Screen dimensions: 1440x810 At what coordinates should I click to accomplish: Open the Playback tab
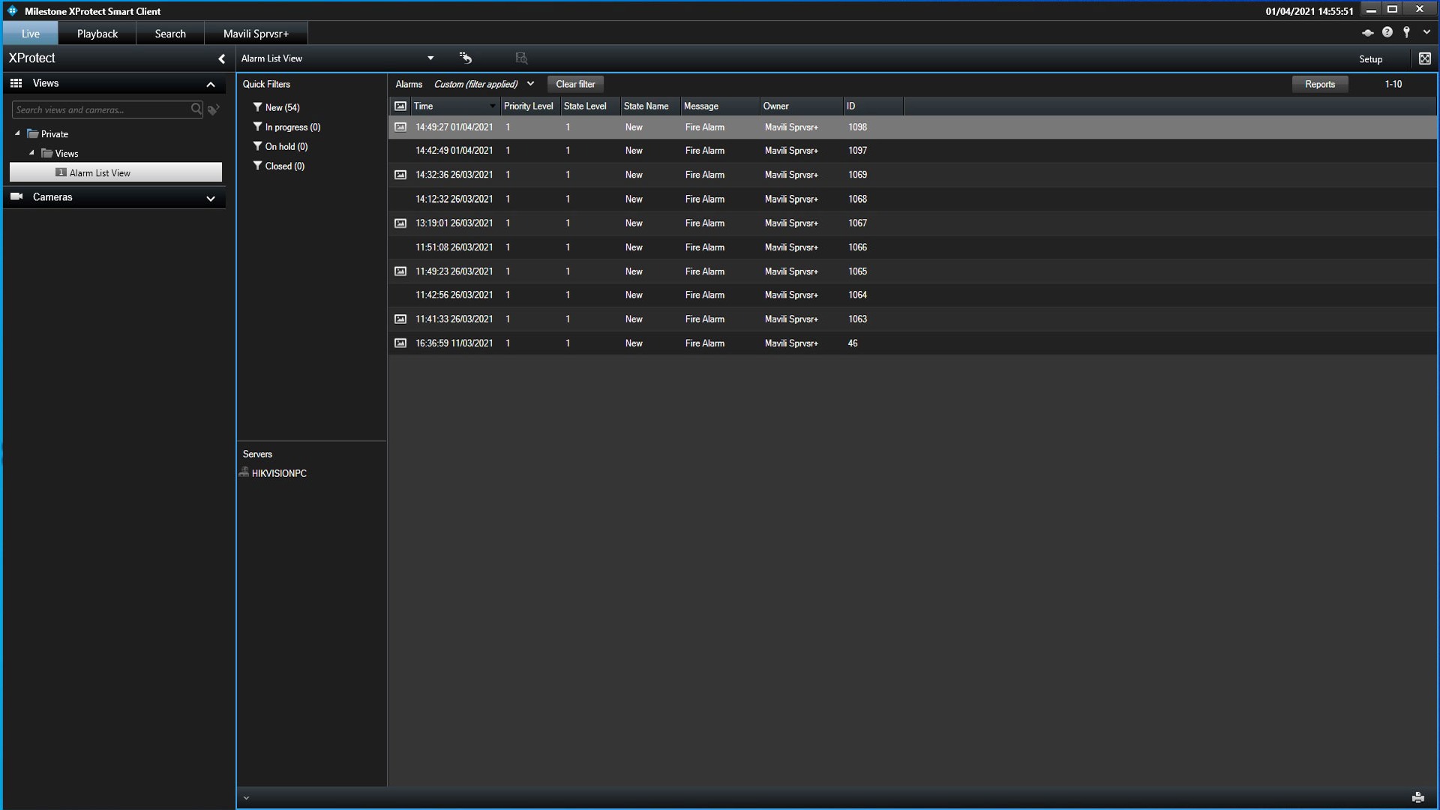click(x=97, y=34)
